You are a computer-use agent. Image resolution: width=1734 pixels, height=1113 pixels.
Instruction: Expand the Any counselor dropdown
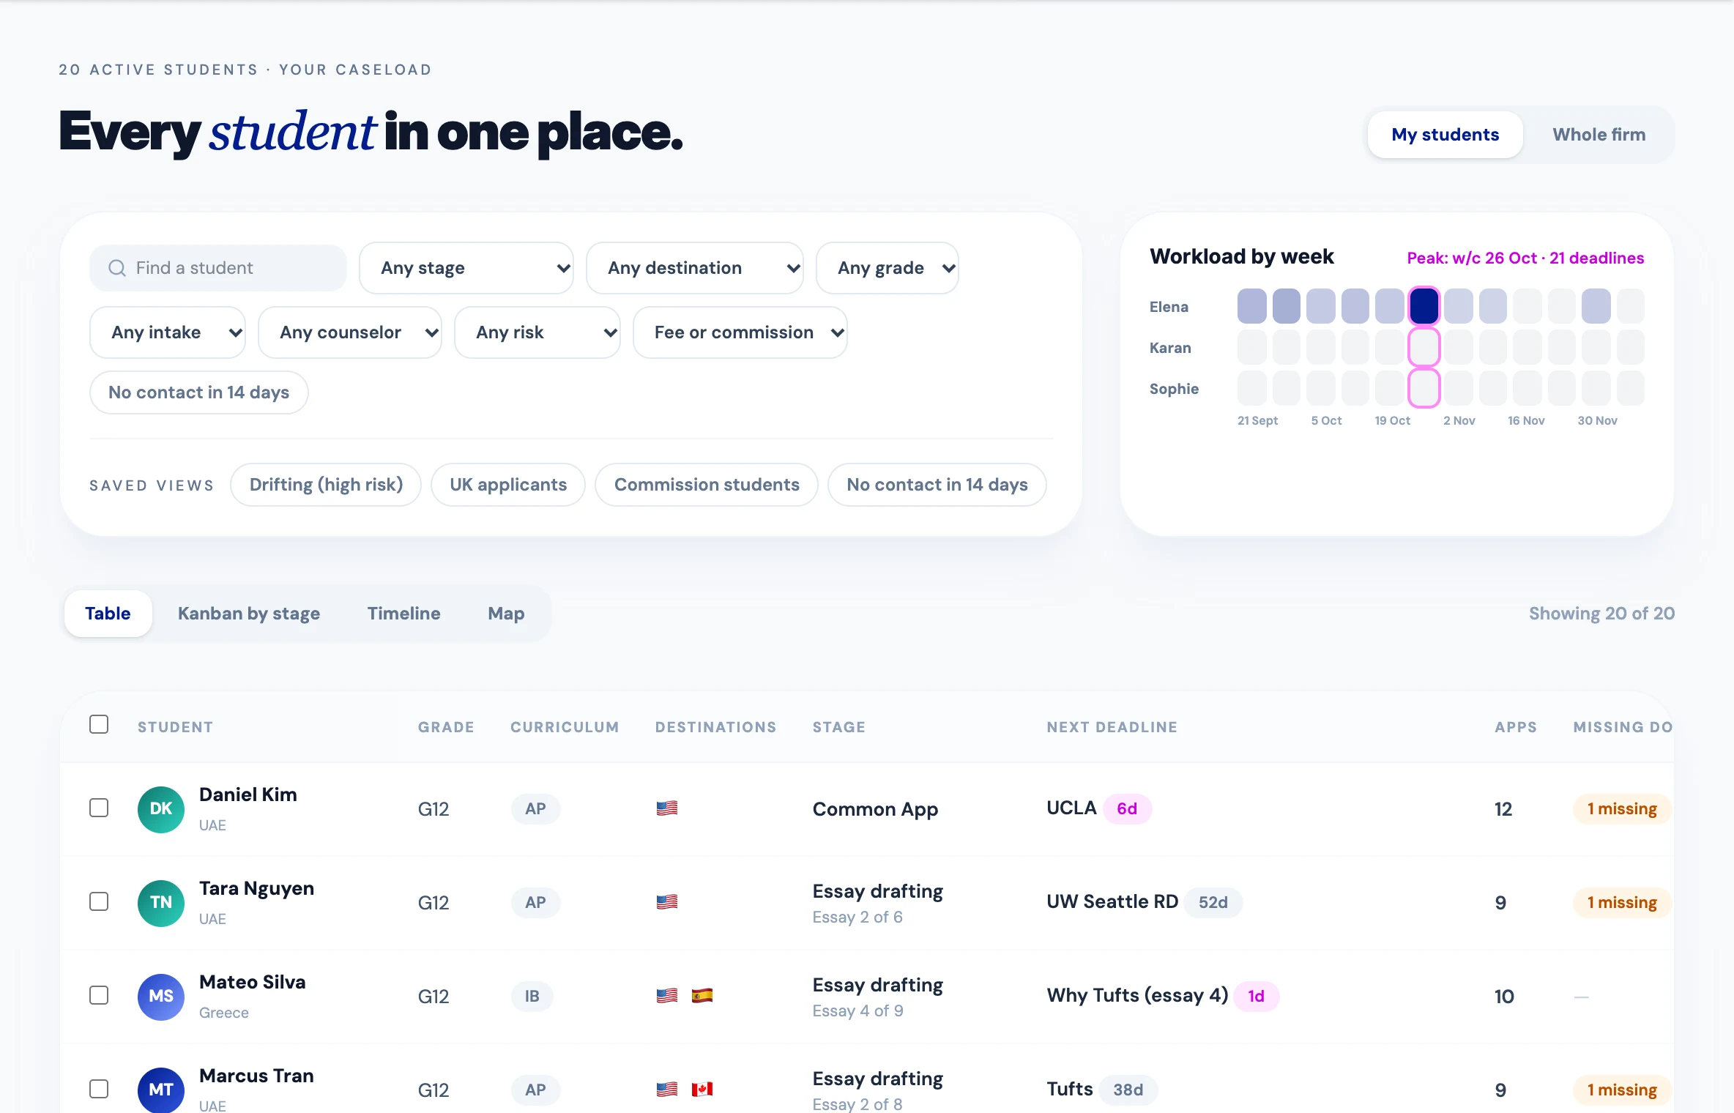pyautogui.click(x=350, y=332)
